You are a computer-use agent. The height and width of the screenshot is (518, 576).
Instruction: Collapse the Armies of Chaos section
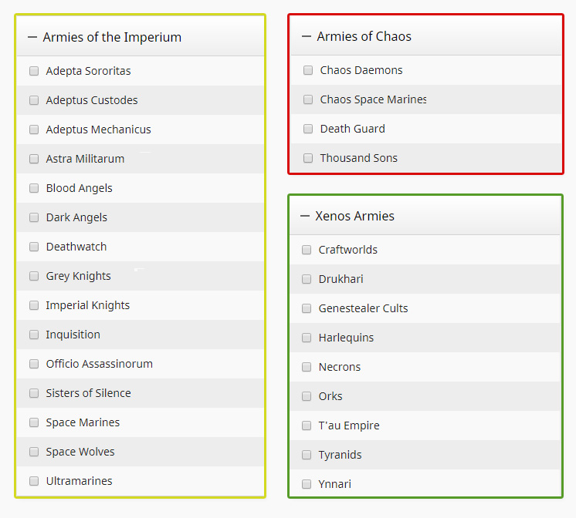[307, 36]
